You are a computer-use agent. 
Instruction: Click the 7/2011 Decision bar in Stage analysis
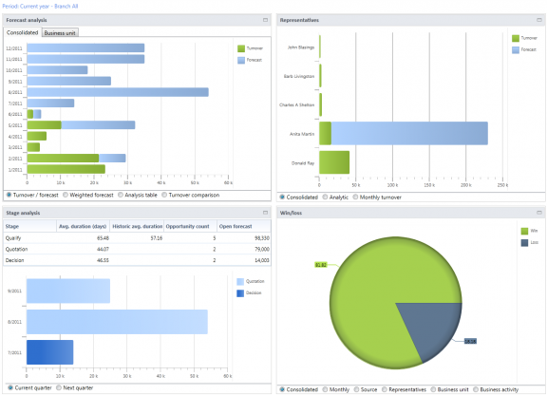50,352
